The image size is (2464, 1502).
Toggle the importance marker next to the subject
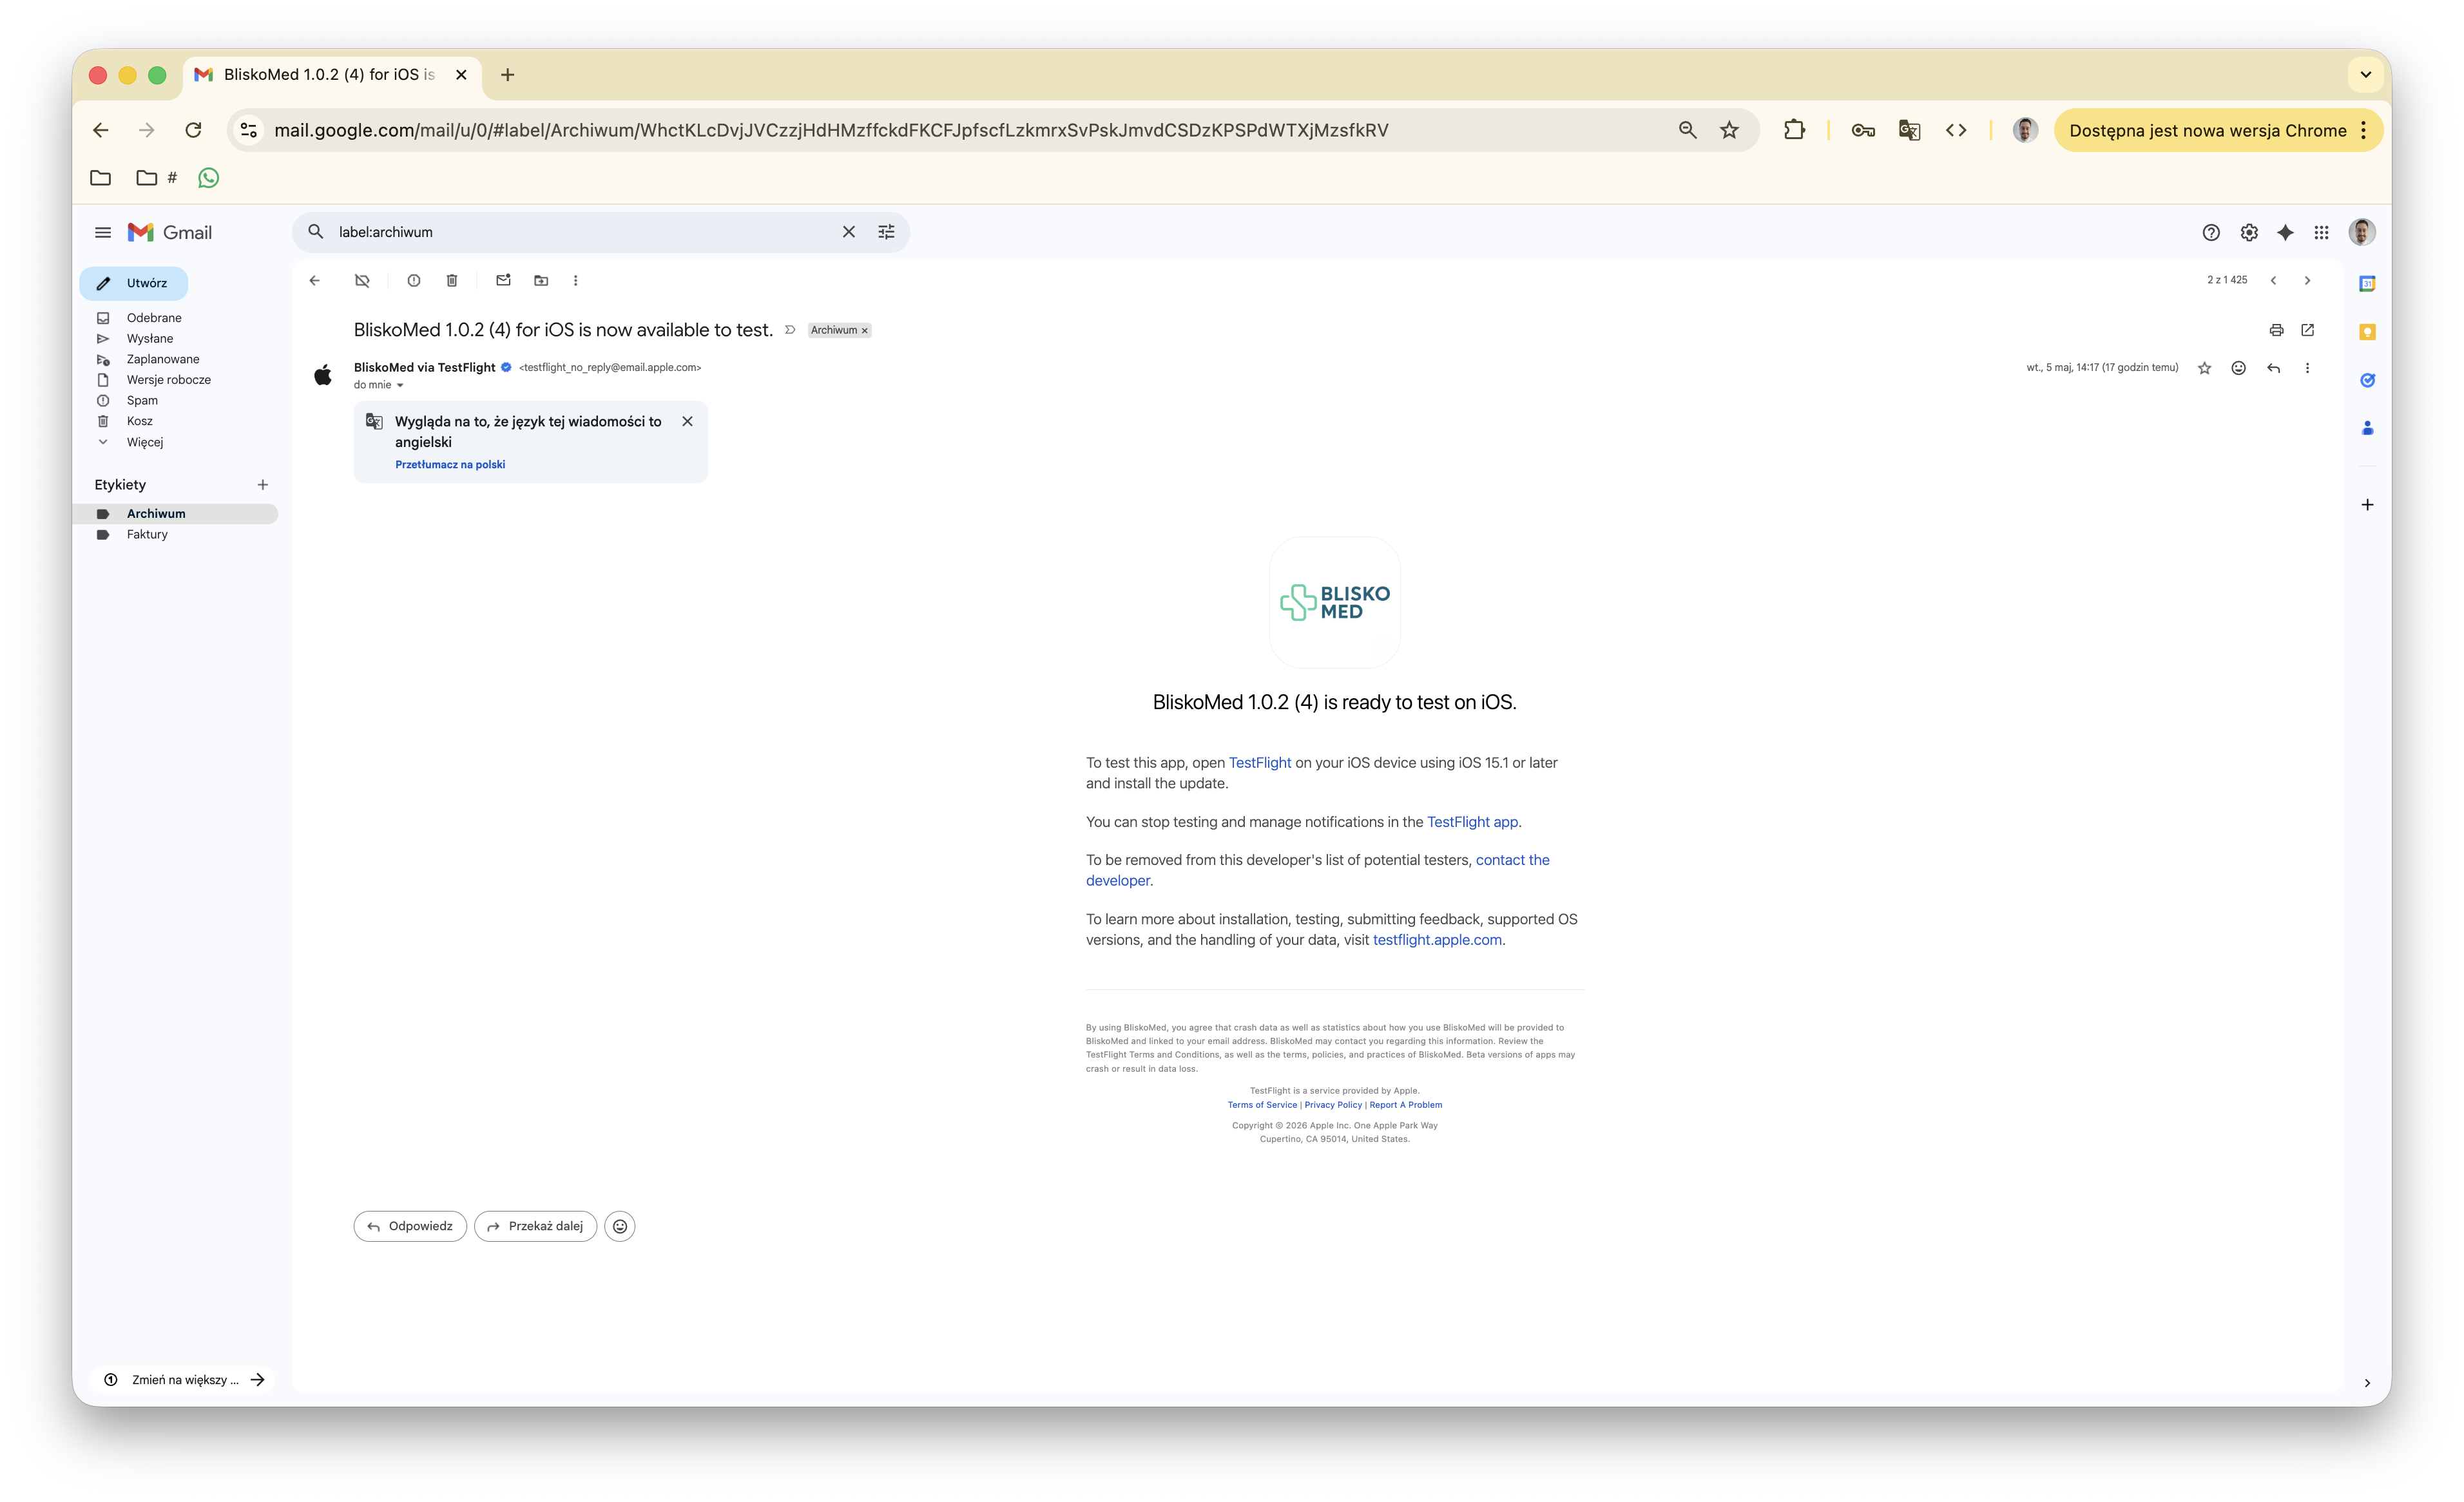pos(790,330)
